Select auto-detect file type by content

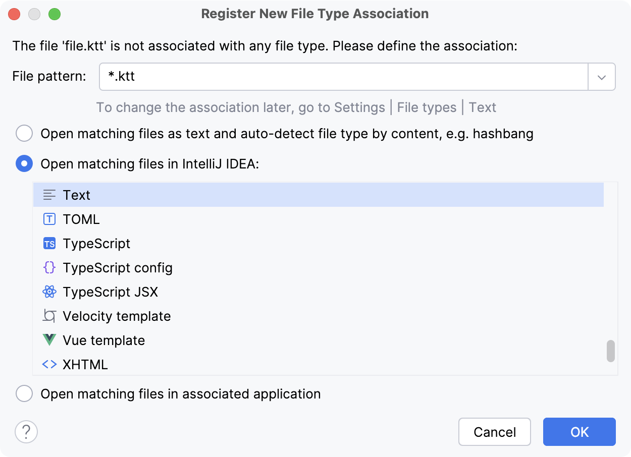[x=24, y=133]
